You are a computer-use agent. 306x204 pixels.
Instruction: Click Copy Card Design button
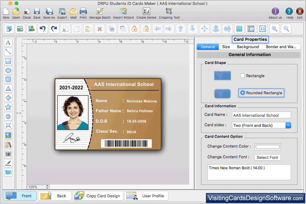[98, 196]
